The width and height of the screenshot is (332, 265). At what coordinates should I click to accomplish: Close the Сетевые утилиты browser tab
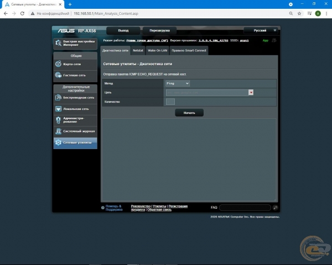point(60,4)
